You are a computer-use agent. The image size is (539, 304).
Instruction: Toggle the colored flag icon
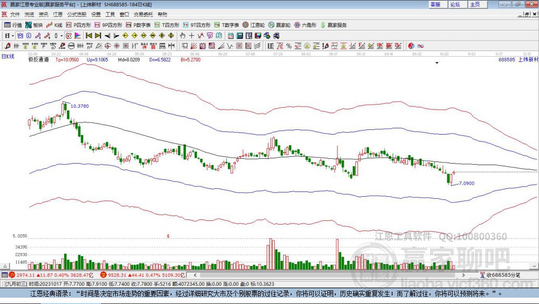coord(78,36)
